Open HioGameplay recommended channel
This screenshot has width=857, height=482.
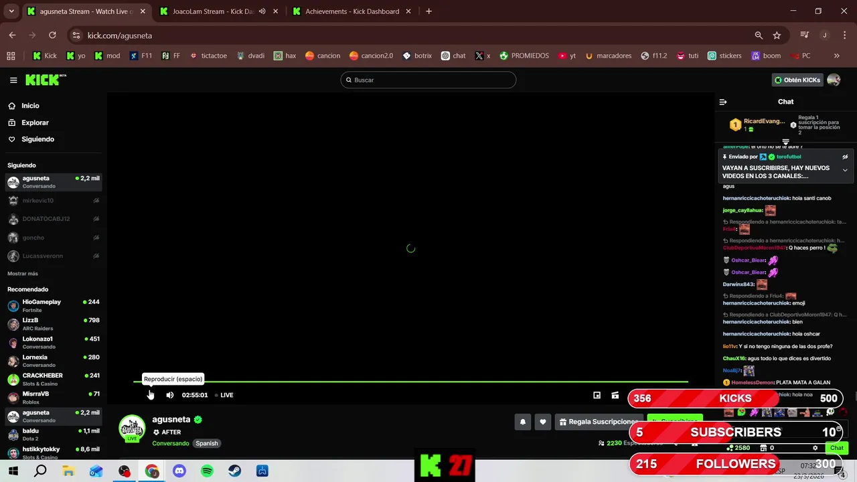(x=53, y=305)
